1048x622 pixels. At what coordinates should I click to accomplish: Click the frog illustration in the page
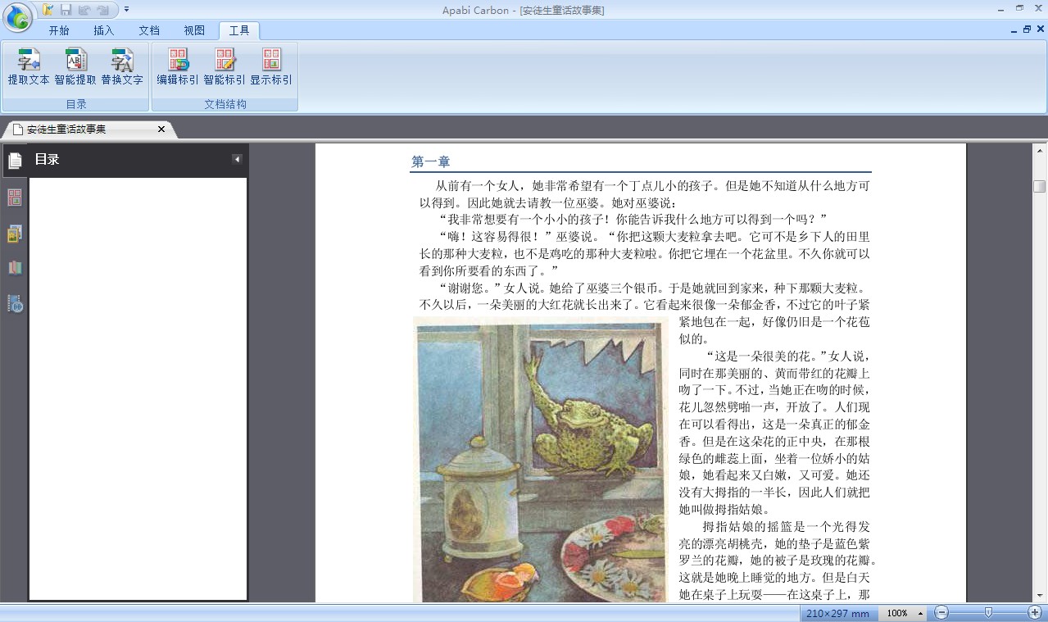click(541, 461)
